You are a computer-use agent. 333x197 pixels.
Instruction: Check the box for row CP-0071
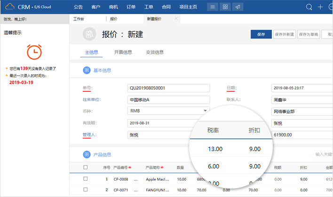coord(85,190)
